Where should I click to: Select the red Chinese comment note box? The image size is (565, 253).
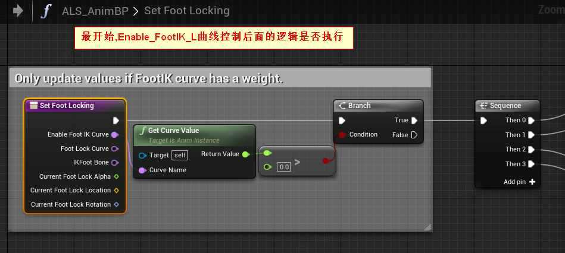coord(213,38)
